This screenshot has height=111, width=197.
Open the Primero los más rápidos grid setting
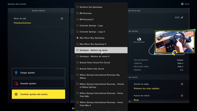[147, 88]
